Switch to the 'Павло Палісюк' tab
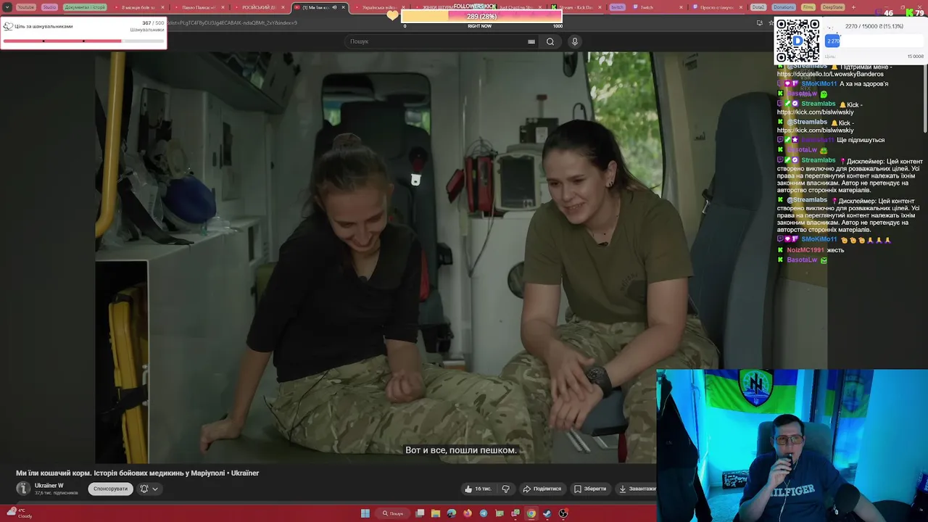Screen dimensions: 928x522 click(199, 7)
